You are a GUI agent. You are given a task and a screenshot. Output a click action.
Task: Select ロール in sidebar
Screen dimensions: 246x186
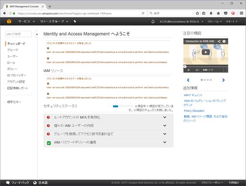pyautogui.click(x=11, y=62)
